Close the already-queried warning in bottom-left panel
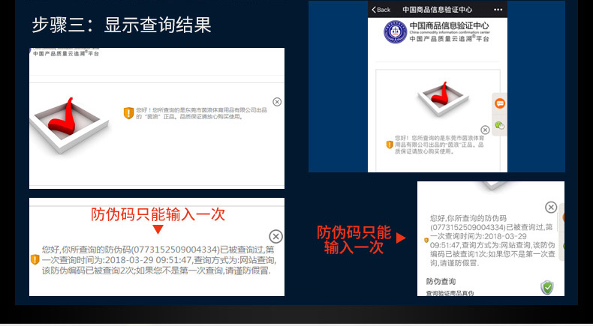593x326 pixels. [x=275, y=235]
